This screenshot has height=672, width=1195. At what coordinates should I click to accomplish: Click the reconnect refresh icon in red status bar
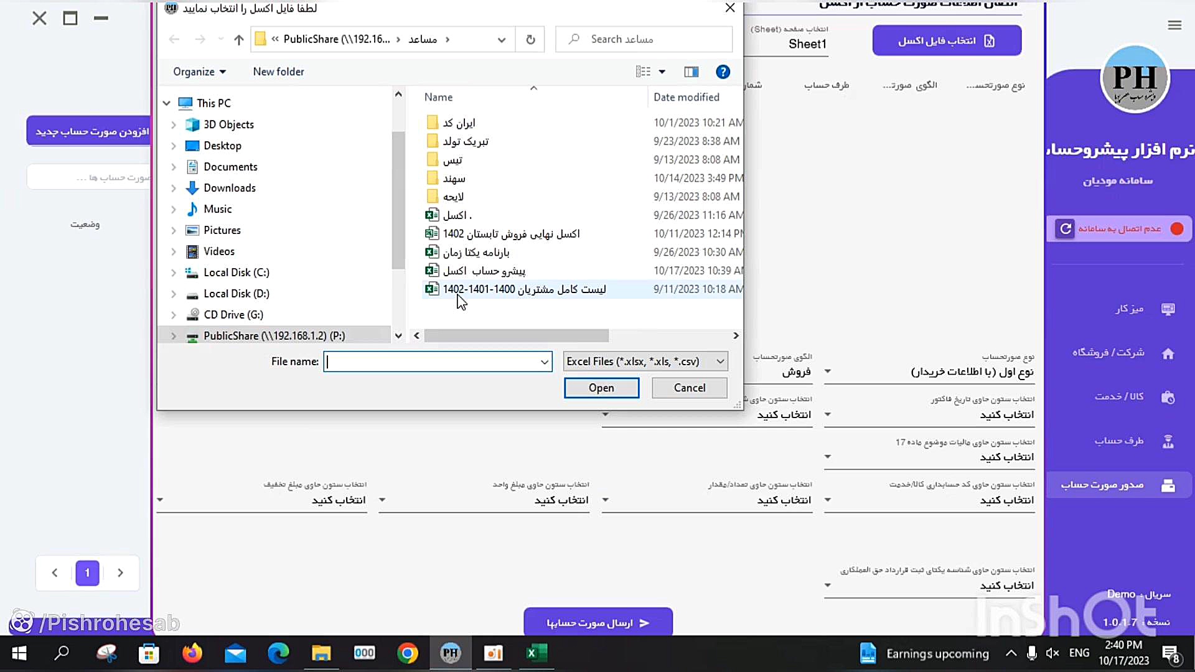point(1066,228)
